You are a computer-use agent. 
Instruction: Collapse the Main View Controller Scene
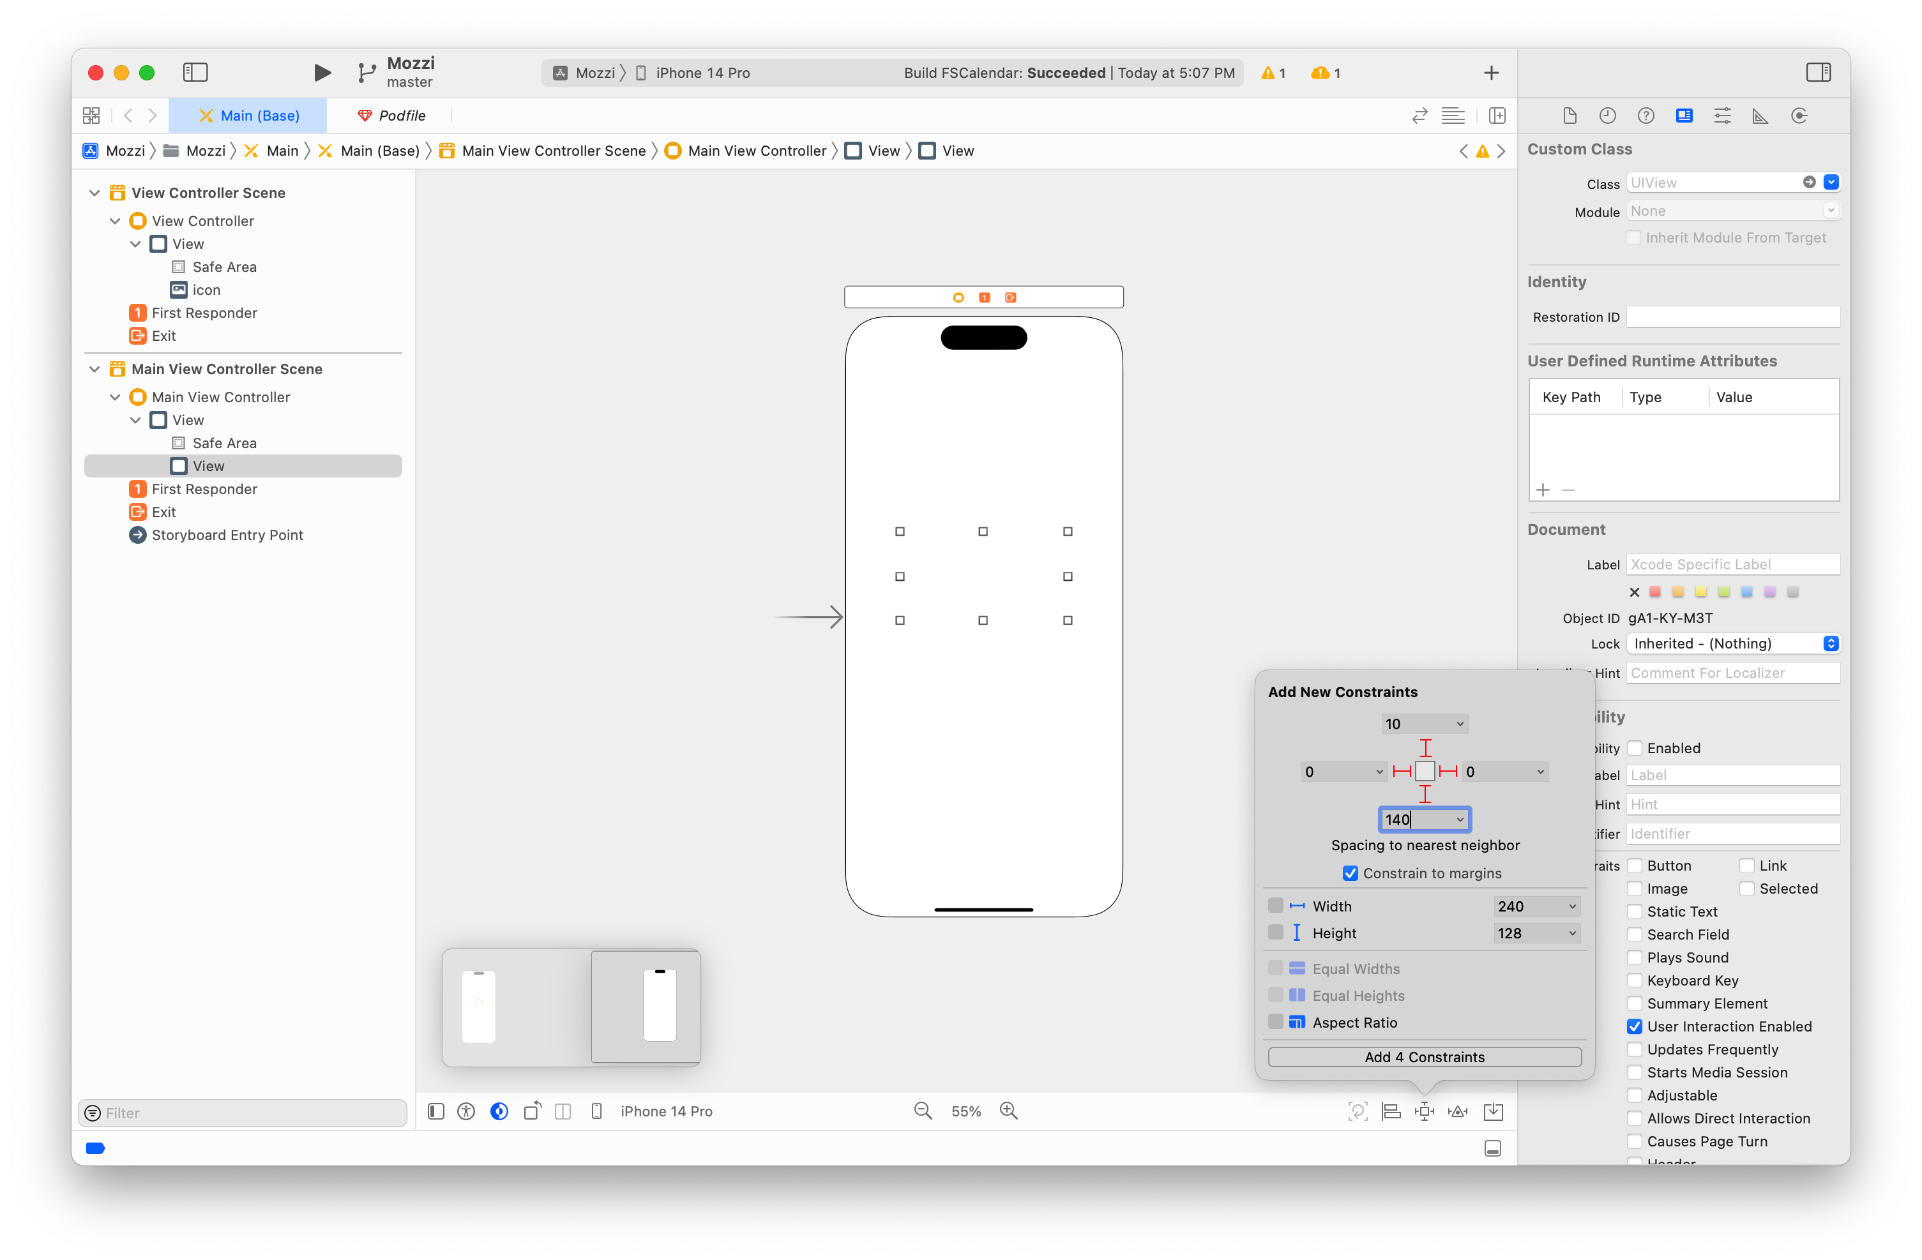click(x=95, y=369)
